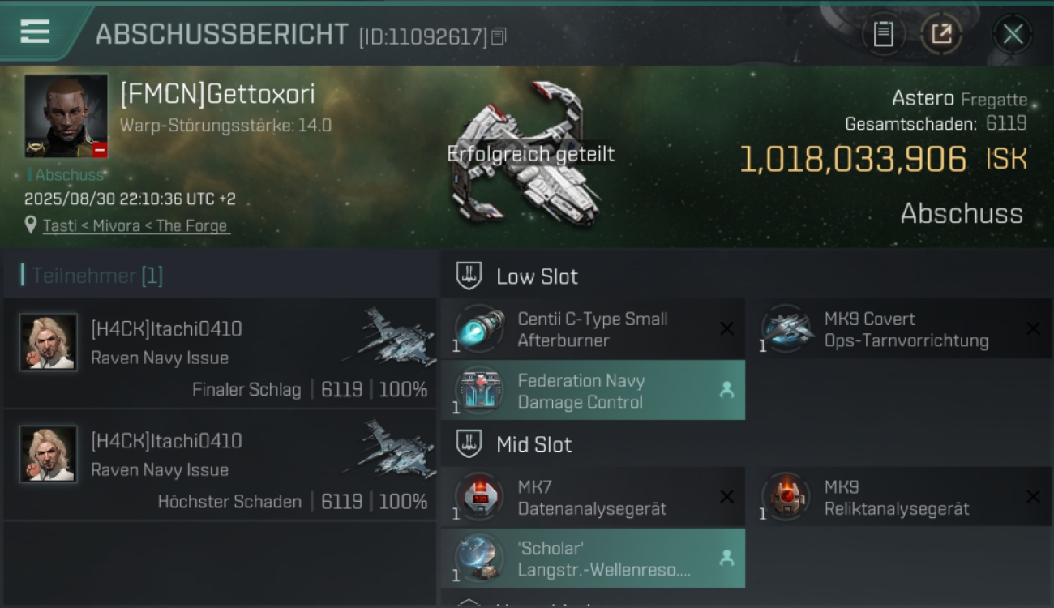This screenshot has height=608, width=1054.
Task: Click person icon on 'Scholar' Langstr.-Wellenreso. module
Action: [x=726, y=558]
